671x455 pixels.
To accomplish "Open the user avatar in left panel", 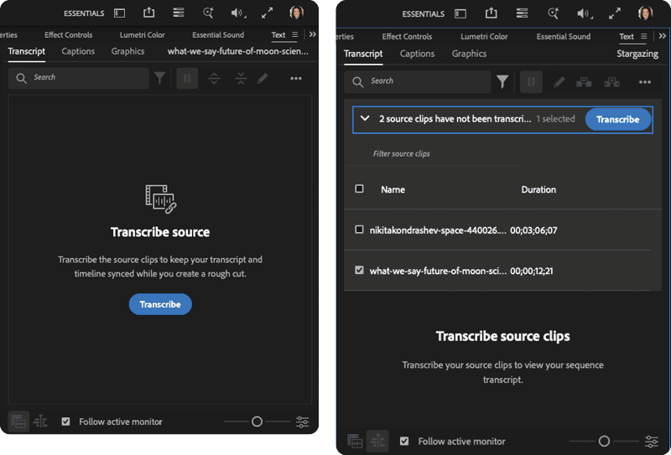I will pyautogui.click(x=297, y=13).
